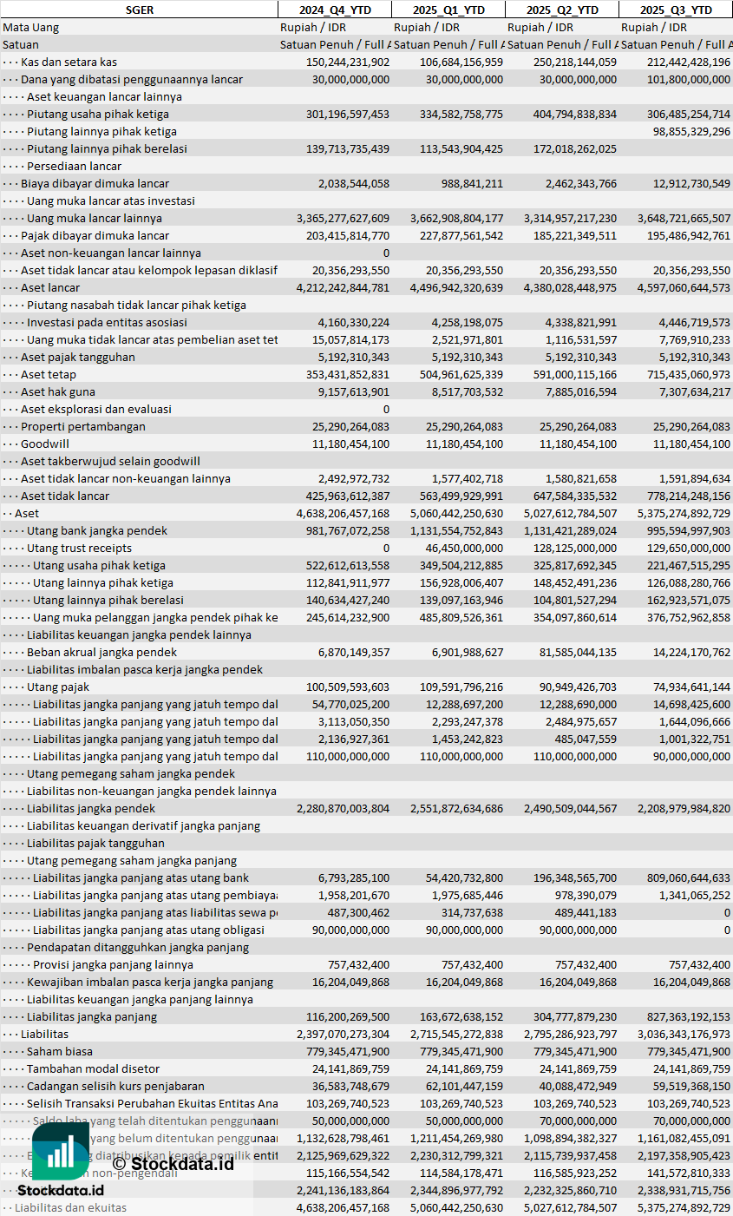733x1216 pixels.
Task: Click the Aset tetap row label
Action: click(49, 374)
